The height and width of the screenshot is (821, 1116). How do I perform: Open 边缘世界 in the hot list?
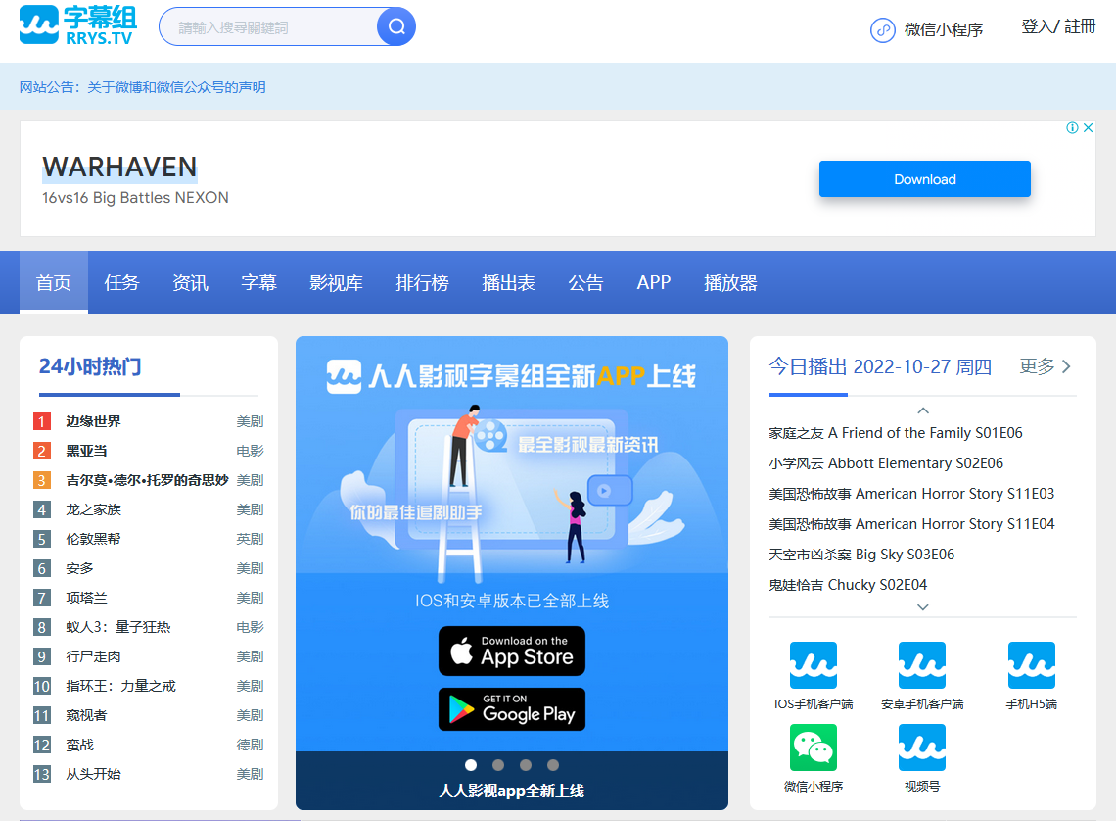click(x=93, y=421)
